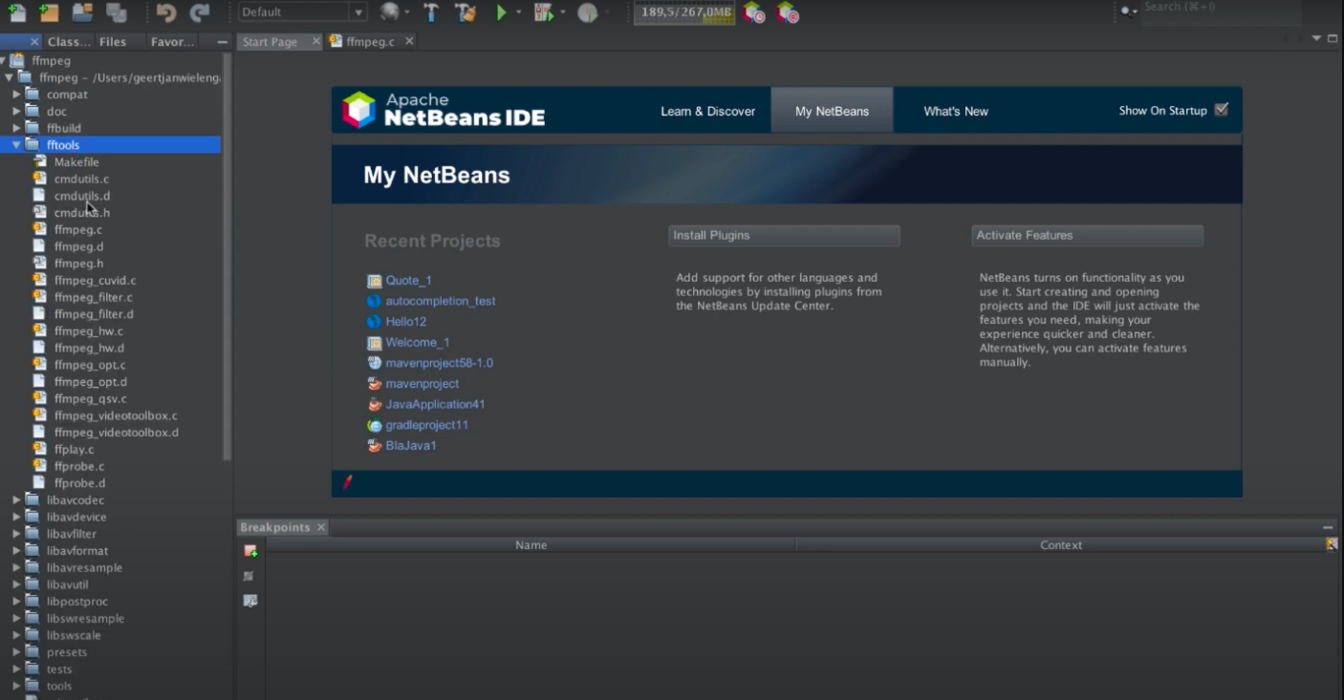Click the Debug Project icon
1344x700 pixels.
(543, 12)
